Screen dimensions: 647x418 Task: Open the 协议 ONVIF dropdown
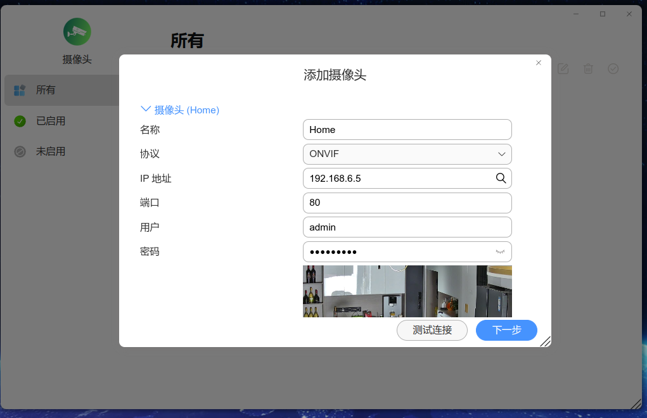tap(407, 154)
